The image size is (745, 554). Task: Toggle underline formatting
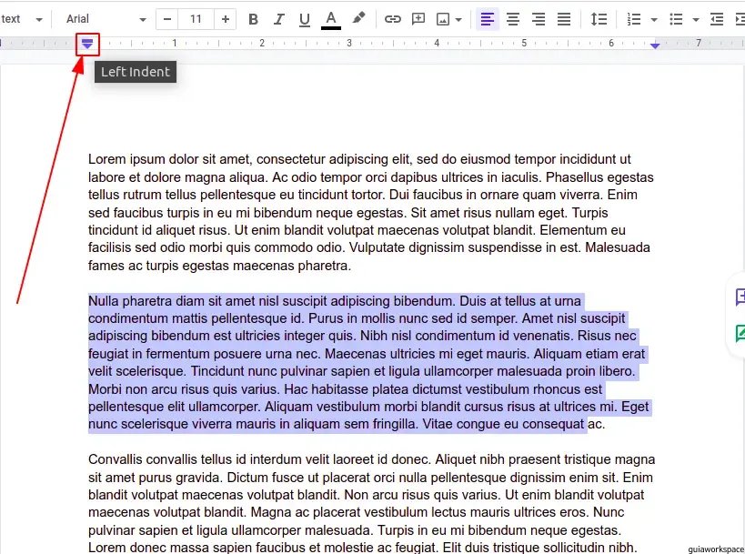point(305,19)
